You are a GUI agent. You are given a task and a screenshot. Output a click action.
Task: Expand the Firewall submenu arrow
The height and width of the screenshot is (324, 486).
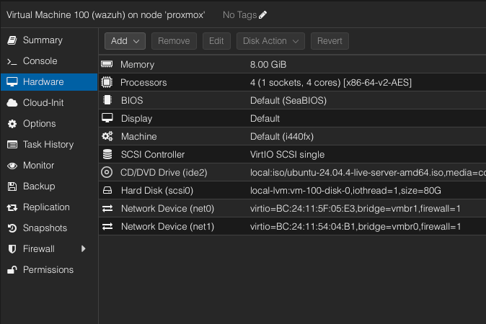83,249
